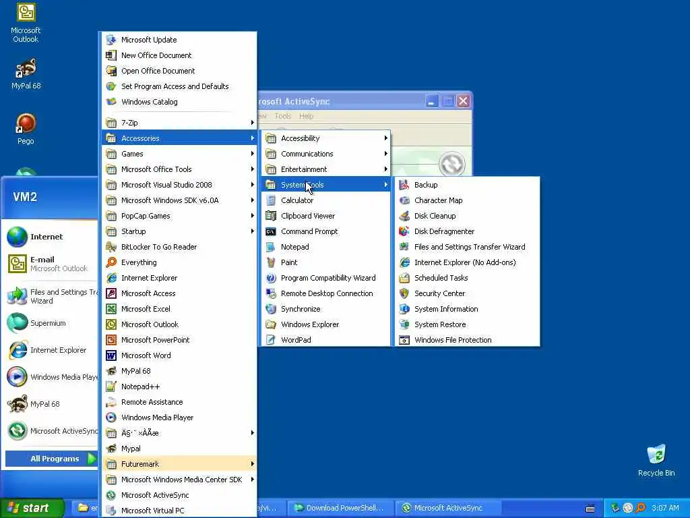
Task: Open Clipboard Viewer
Action: pyautogui.click(x=325, y=216)
